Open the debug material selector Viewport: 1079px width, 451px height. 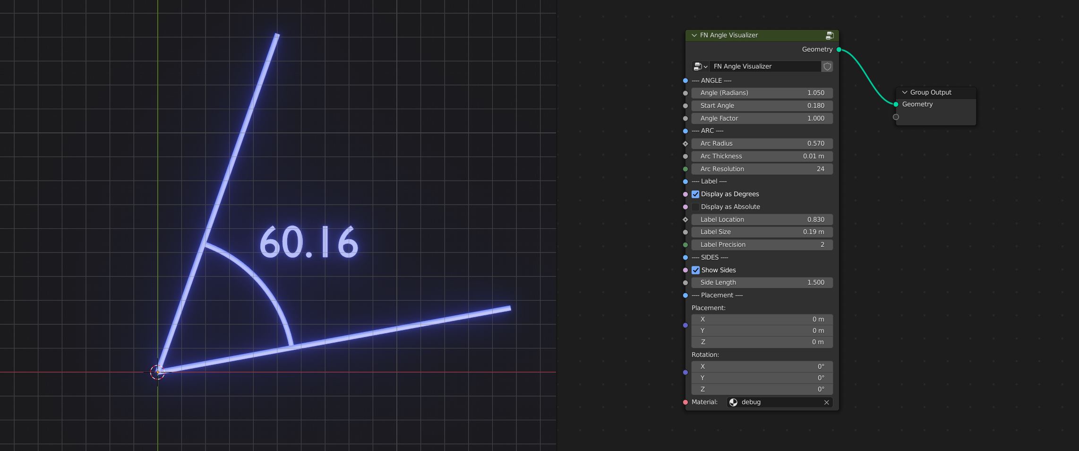pos(779,402)
